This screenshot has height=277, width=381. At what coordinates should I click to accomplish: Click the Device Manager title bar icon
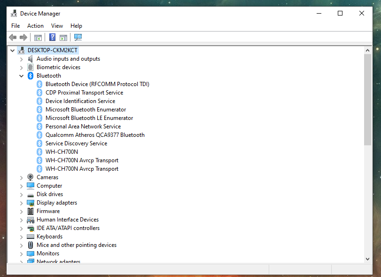point(14,13)
